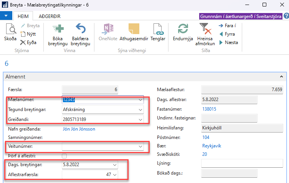Open Athugasemdir notes icon

pyautogui.click(x=134, y=29)
